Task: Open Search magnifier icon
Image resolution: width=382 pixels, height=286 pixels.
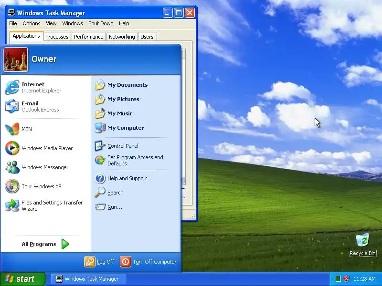Action: click(x=100, y=193)
